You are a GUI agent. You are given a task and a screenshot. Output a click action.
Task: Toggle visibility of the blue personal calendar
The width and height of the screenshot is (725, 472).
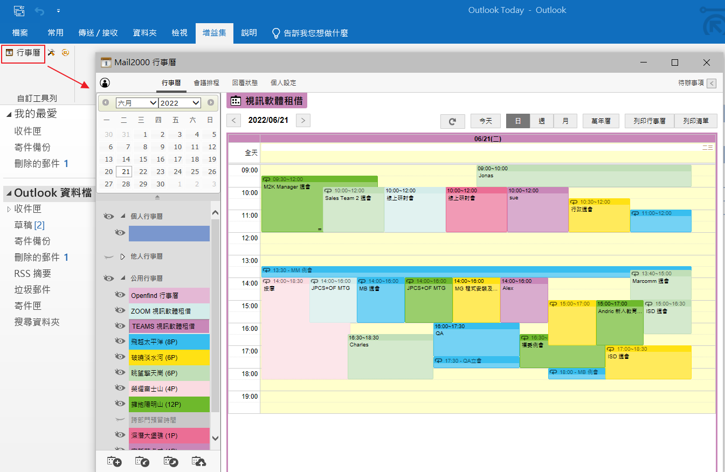point(120,233)
